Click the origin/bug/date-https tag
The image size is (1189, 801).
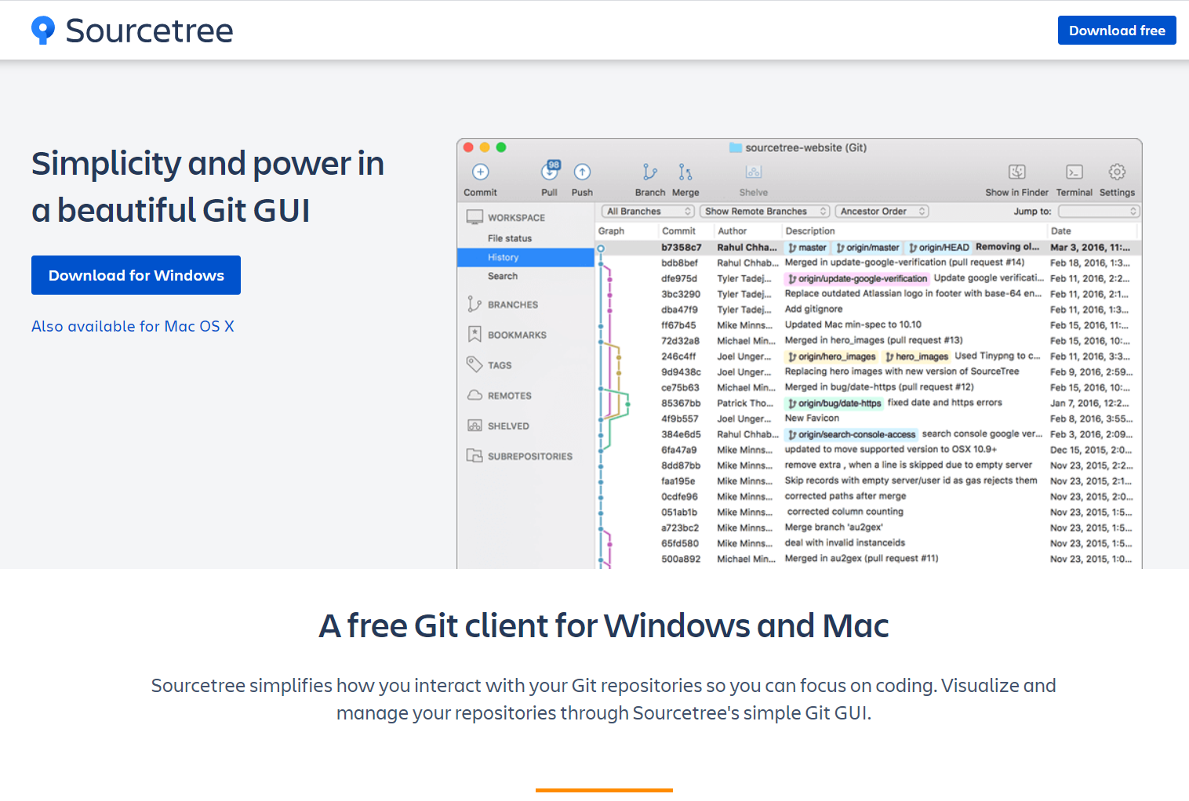pyautogui.click(x=834, y=404)
